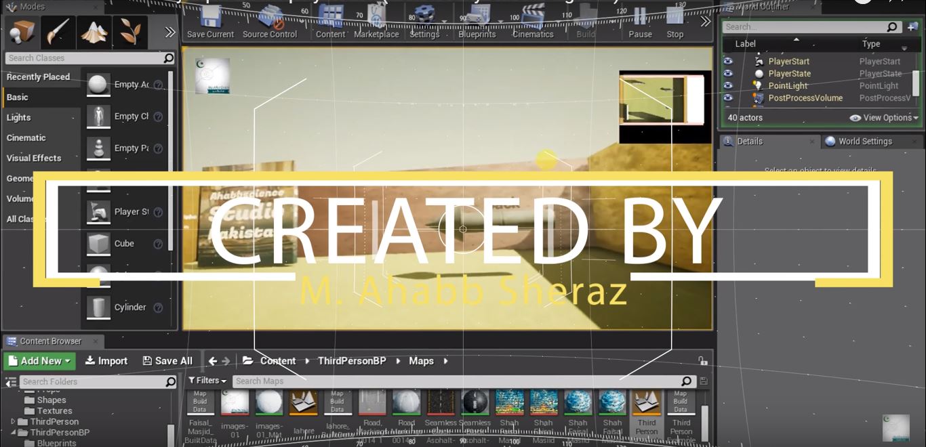Toggle visibility of PlayerStart actor
The width and height of the screenshot is (926, 447).
pos(728,62)
